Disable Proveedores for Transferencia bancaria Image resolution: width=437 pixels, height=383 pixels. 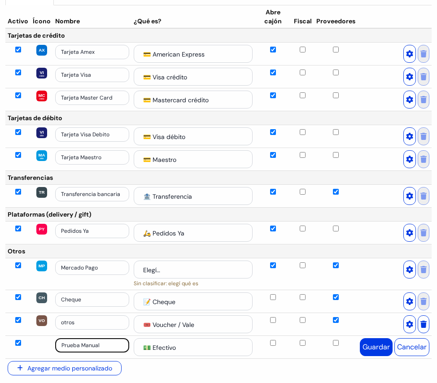tap(336, 191)
